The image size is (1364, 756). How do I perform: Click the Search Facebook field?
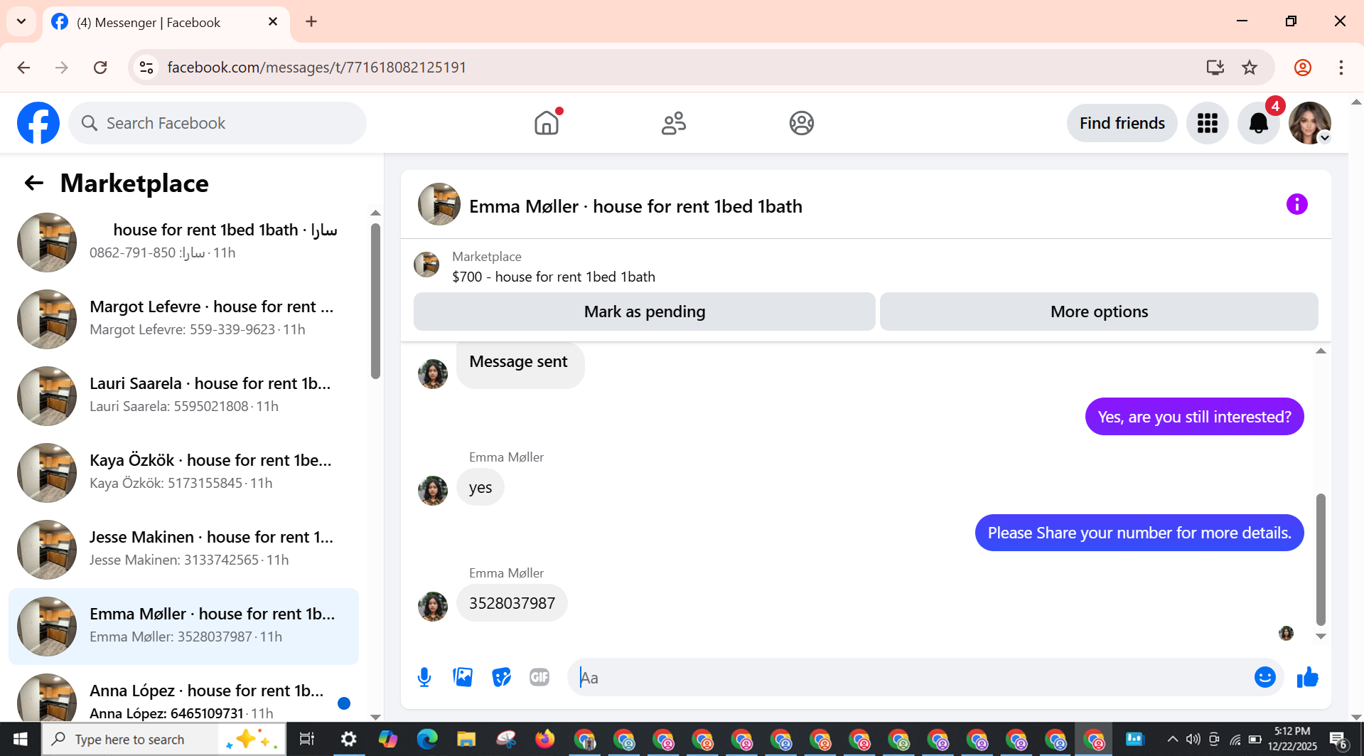click(218, 123)
